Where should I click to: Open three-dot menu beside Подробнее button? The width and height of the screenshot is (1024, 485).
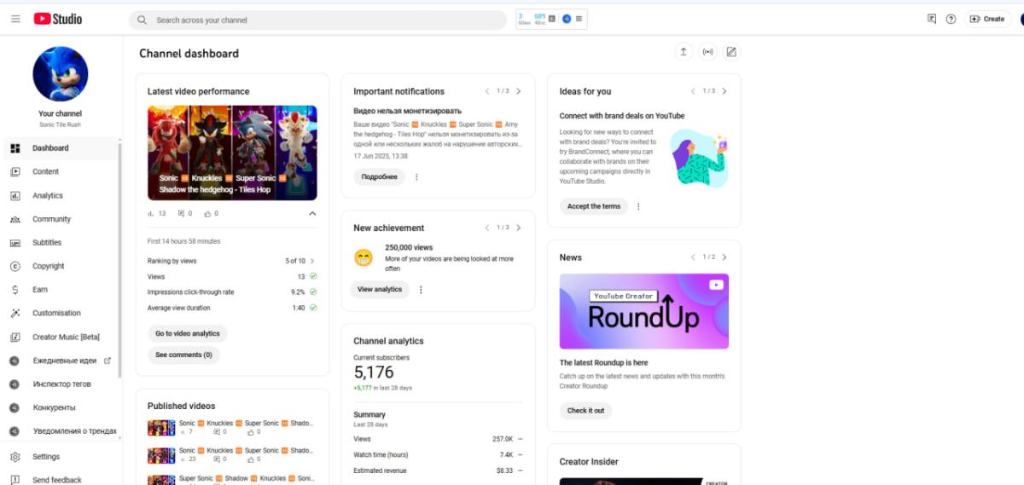coord(416,177)
